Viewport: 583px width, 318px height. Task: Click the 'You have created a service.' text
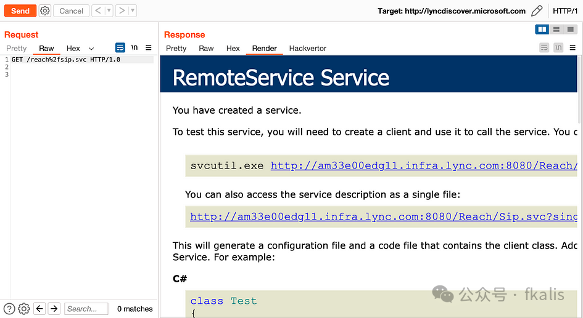(237, 110)
